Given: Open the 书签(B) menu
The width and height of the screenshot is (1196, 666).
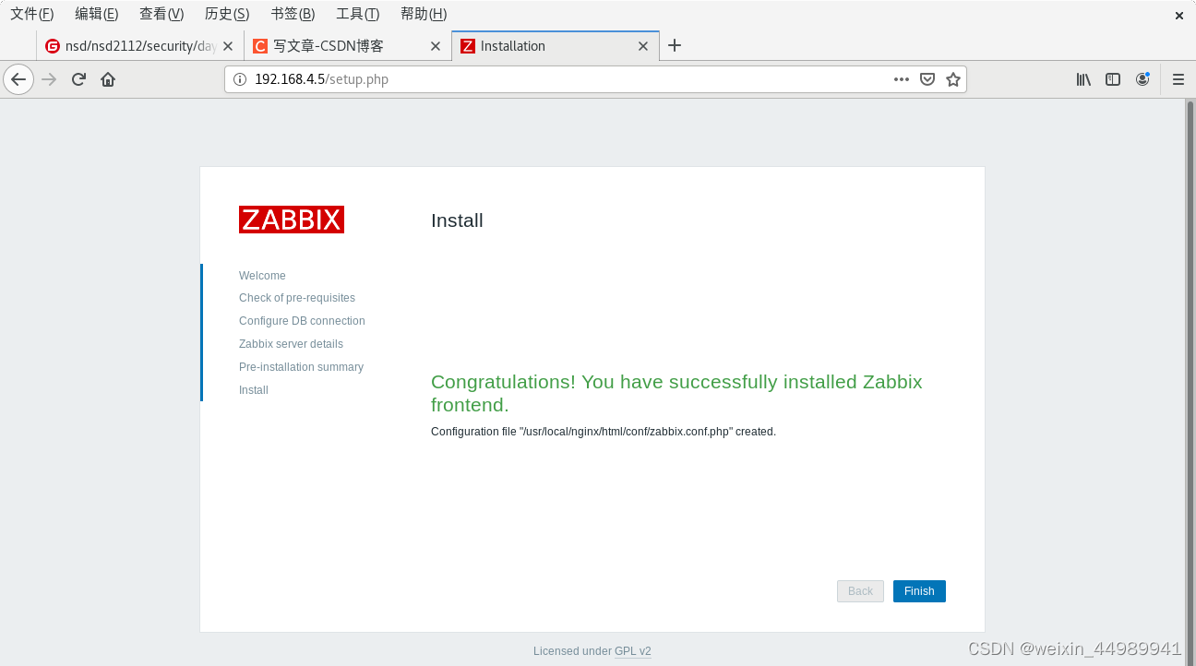Looking at the screenshot, I should 293,14.
